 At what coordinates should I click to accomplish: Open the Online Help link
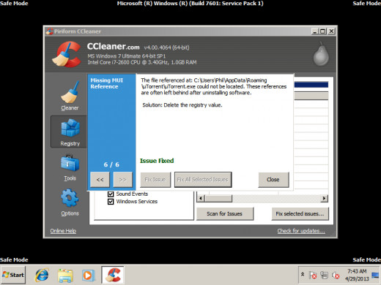[63, 231]
